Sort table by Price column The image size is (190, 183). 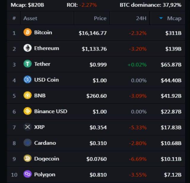coord(100,18)
